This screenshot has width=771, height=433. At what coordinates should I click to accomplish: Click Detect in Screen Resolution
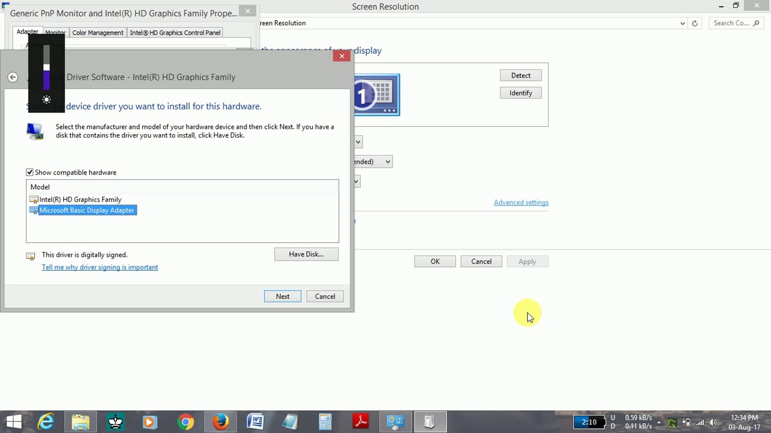(x=521, y=76)
